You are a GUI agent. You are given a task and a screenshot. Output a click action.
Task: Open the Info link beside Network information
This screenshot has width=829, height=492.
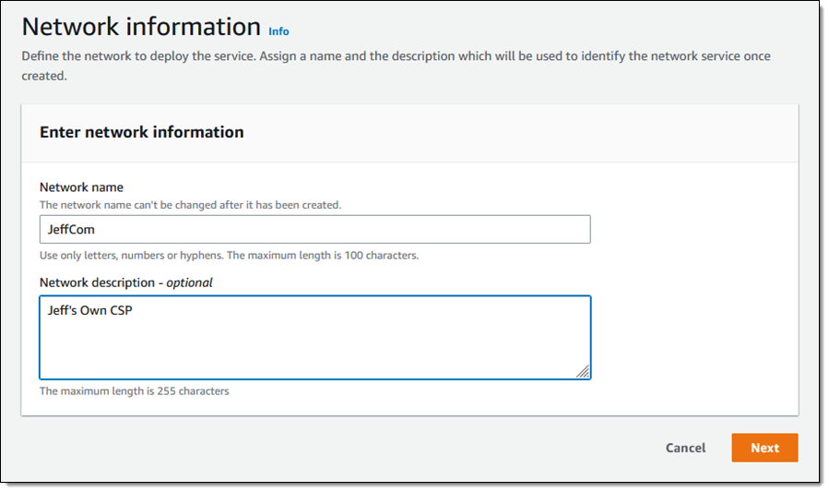tap(278, 31)
